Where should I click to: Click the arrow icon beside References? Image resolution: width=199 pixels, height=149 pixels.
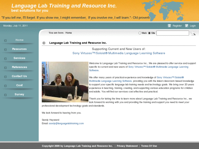click(5, 68)
